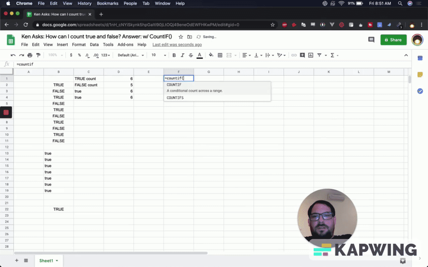Open a new Chrome tab

101,14
